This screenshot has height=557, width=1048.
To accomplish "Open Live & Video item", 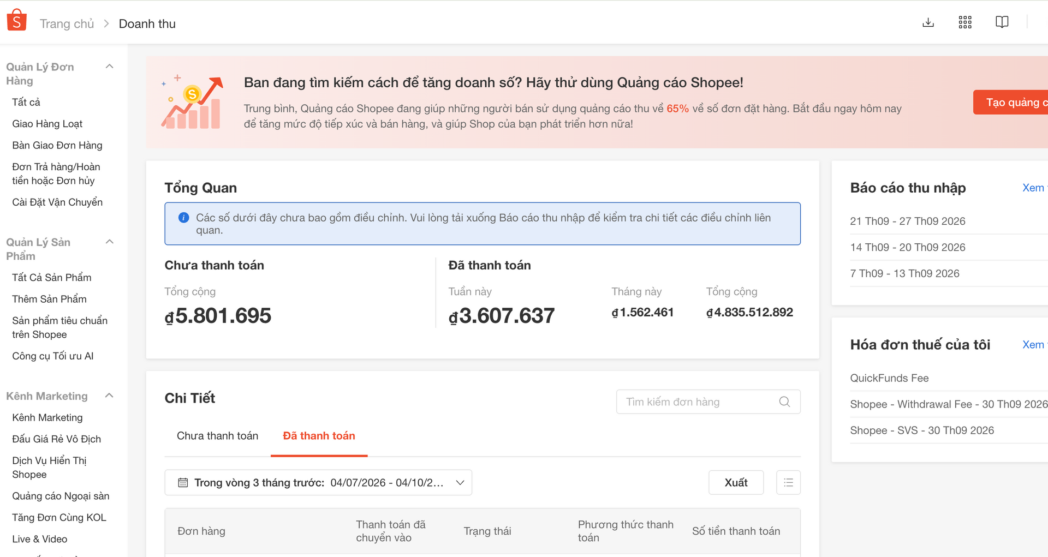I will (39, 539).
